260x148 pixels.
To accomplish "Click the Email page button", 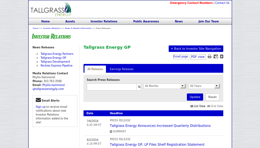I will [x=181, y=56].
